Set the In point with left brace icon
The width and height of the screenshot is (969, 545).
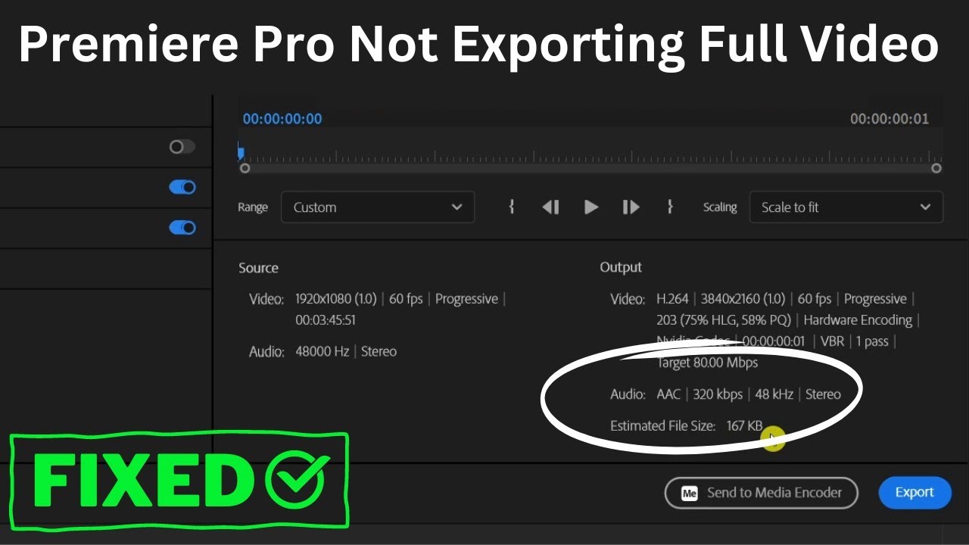[512, 207]
